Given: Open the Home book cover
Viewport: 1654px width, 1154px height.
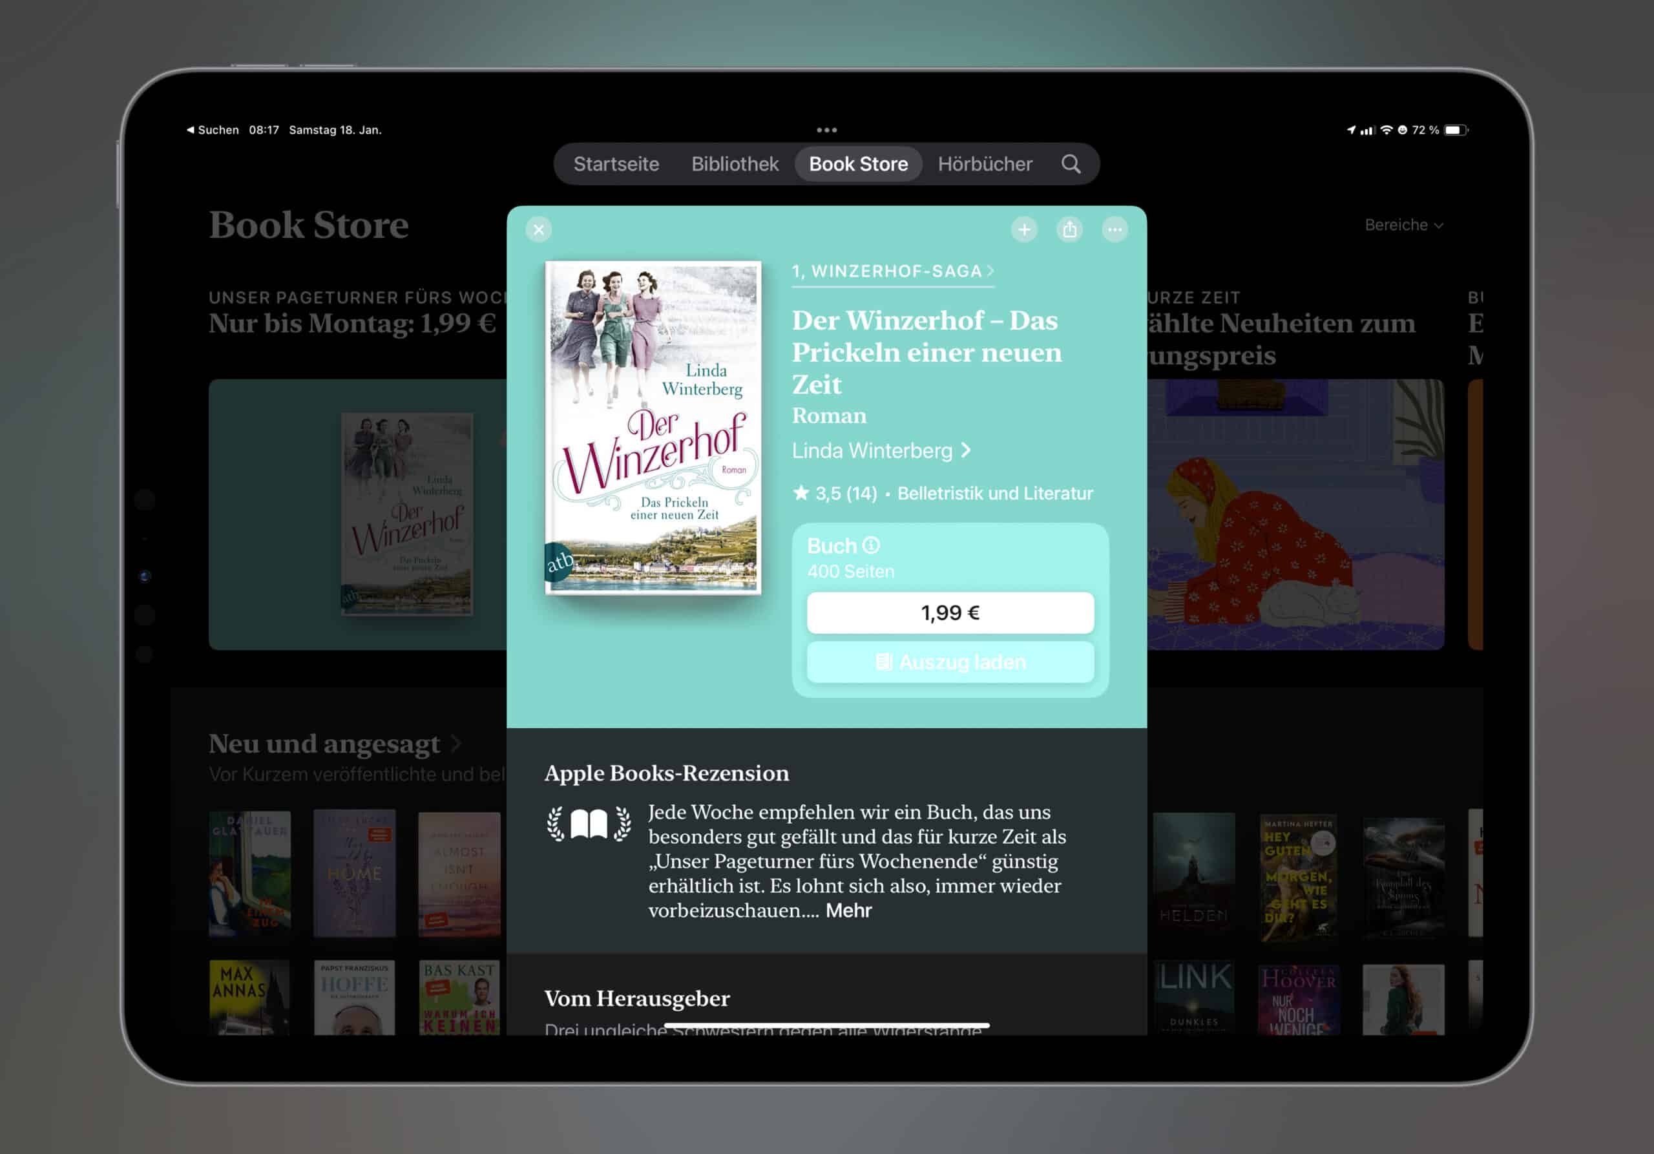Looking at the screenshot, I should click(x=355, y=873).
